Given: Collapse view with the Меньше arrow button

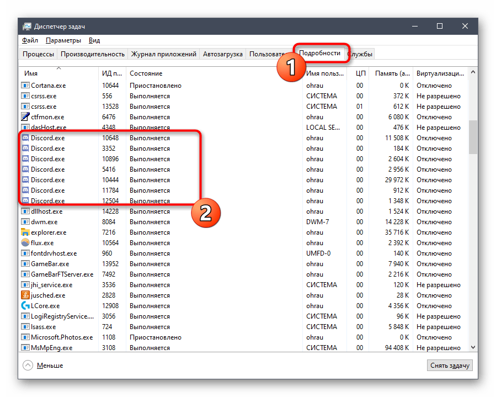Looking at the screenshot, I should tap(28, 365).
